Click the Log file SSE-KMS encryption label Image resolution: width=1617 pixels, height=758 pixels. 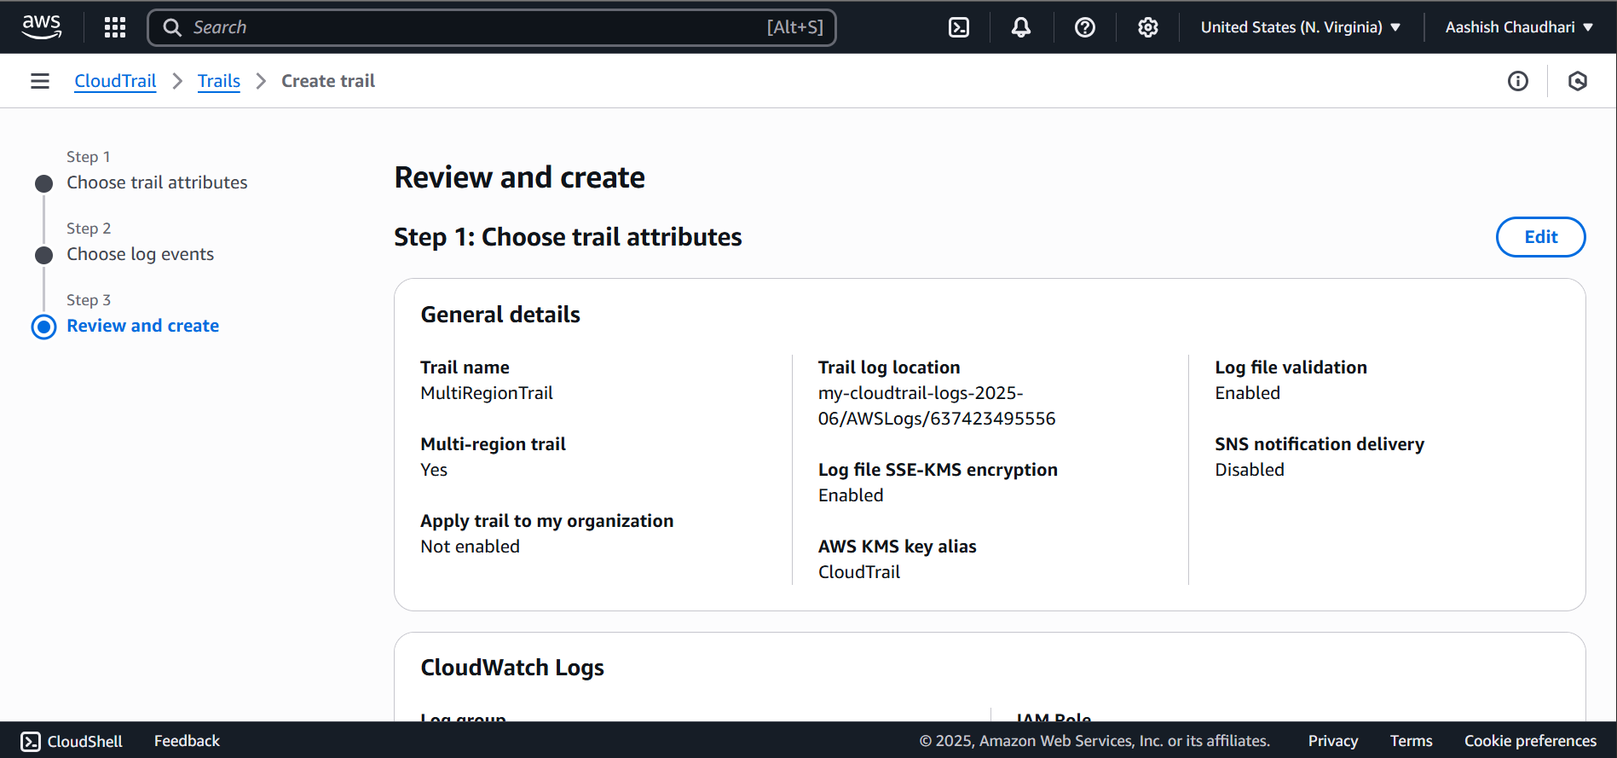pyautogui.click(x=938, y=470)
